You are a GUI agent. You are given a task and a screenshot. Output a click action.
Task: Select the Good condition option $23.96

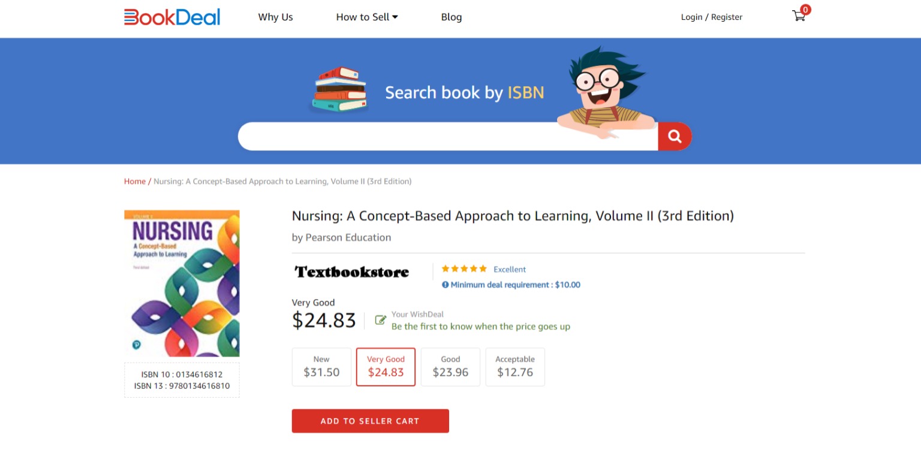[450, 367]
